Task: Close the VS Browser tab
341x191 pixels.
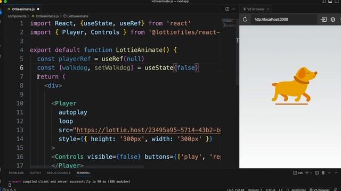Action: tap(268, 9)
